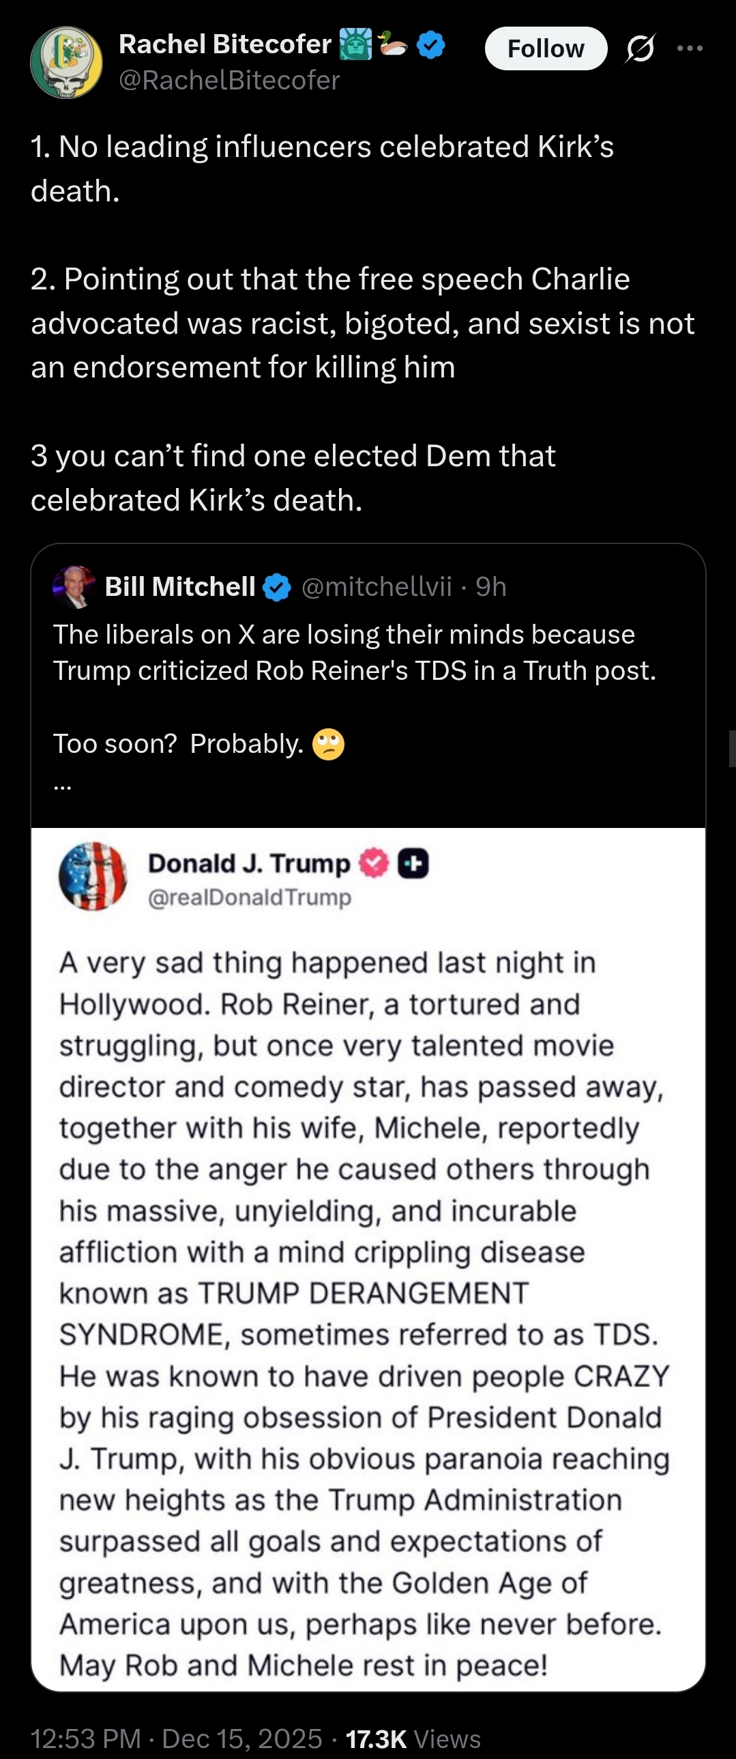Open the embedded Truth Social post image

click(368, 1257)
